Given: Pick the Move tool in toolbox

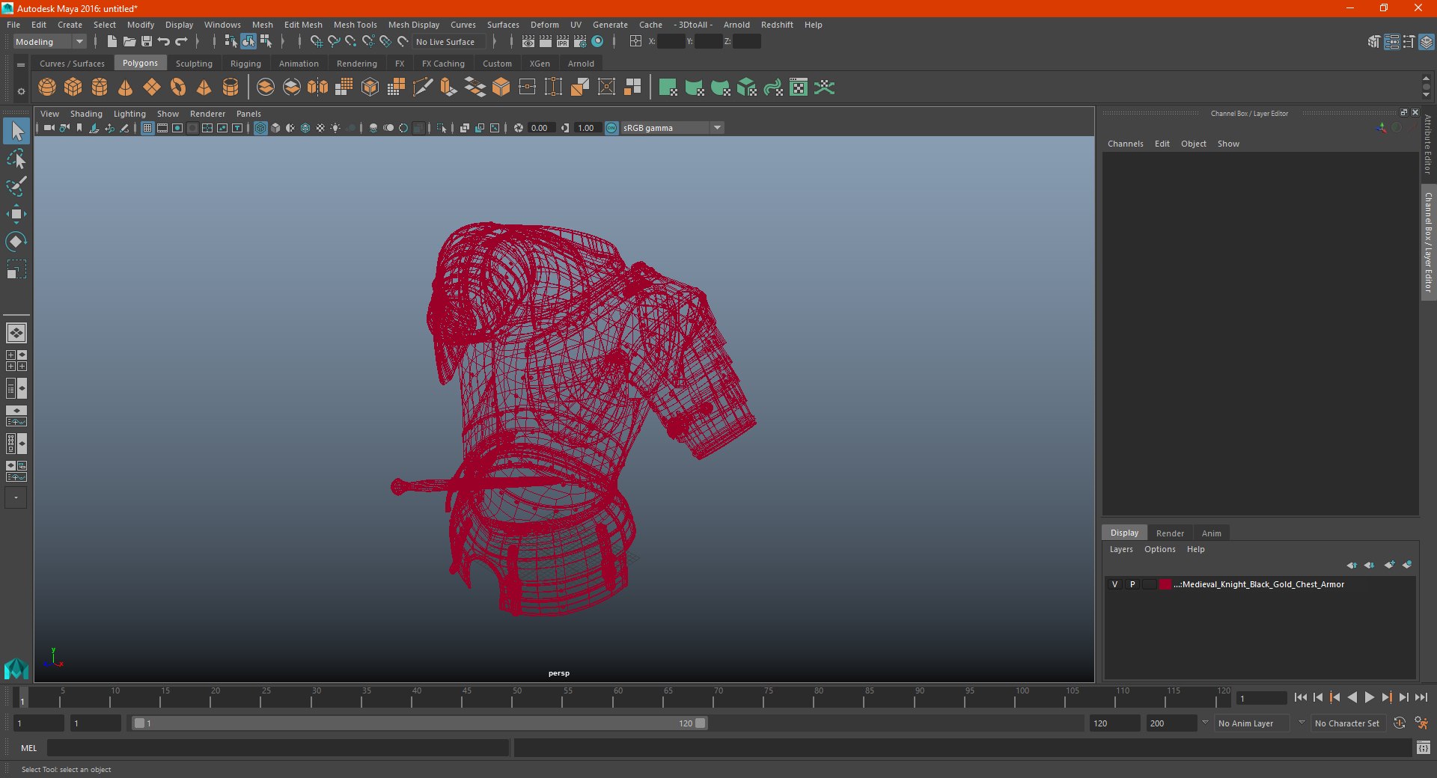Looking at the screenshot, I should point(16,215).
